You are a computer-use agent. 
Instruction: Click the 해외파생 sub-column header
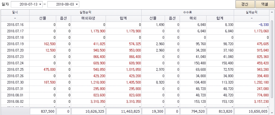coord(88,19)
